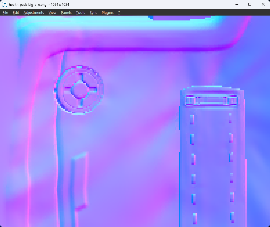Open the Plugins menu
The image size is (270, 227).
[108, 13]
